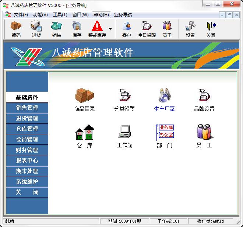Minimize the inner 业务导航 child window
Viewport: 243px width, 227px height.
pos(222,15)
